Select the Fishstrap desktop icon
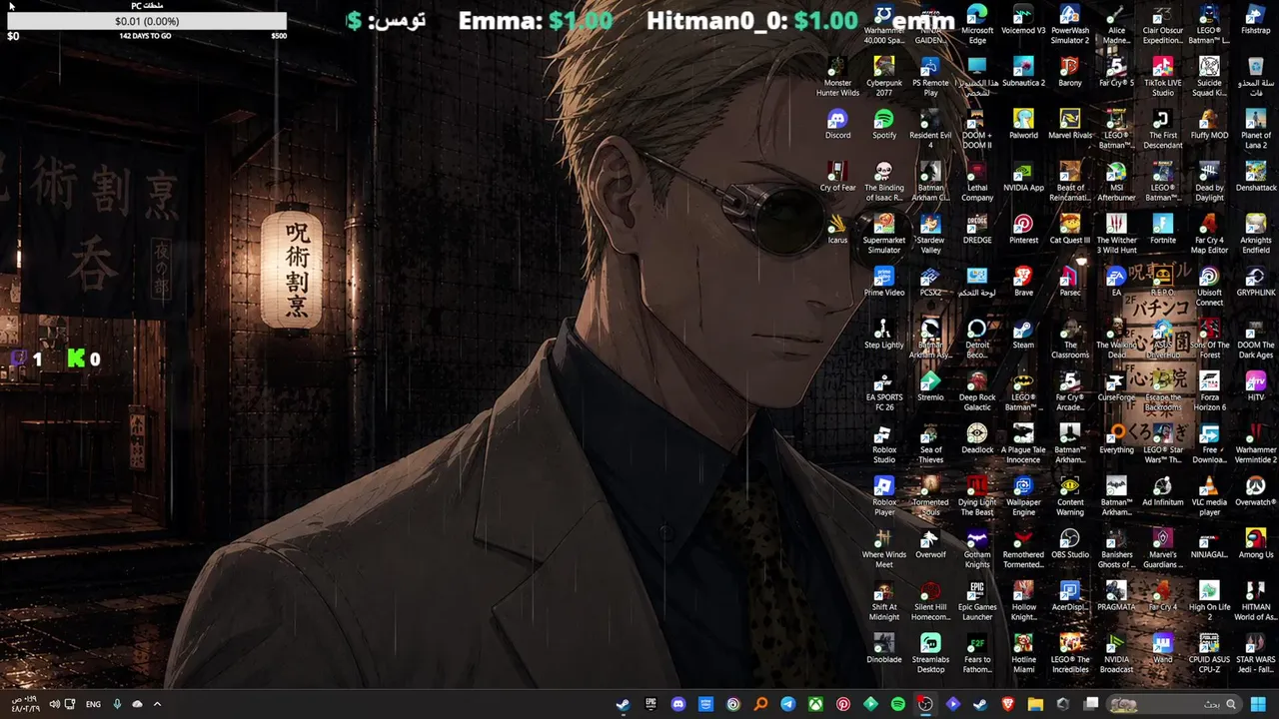Screen dimensions: 1279x719 [1256, 19]
